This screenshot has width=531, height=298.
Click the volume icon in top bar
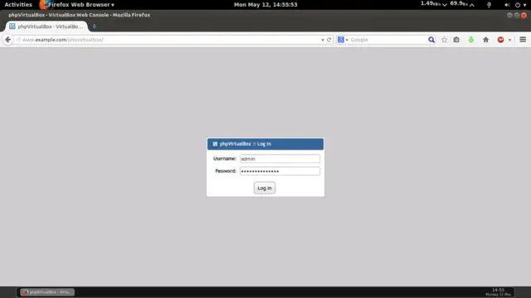(x=507, y=5)
